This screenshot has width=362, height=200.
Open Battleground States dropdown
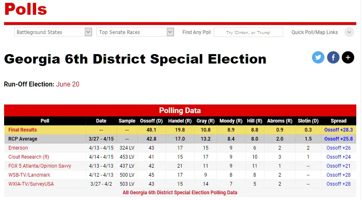click(53, 32)
